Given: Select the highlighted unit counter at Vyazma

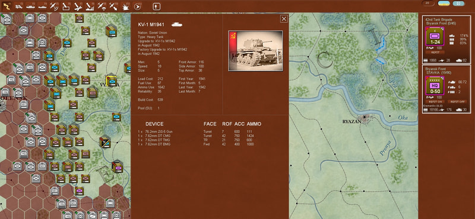Looking at the screenshot, I should tap(111, 80).
